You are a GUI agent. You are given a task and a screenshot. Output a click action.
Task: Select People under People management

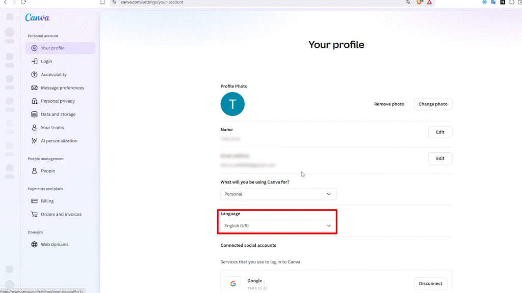(x=48, y=171)
